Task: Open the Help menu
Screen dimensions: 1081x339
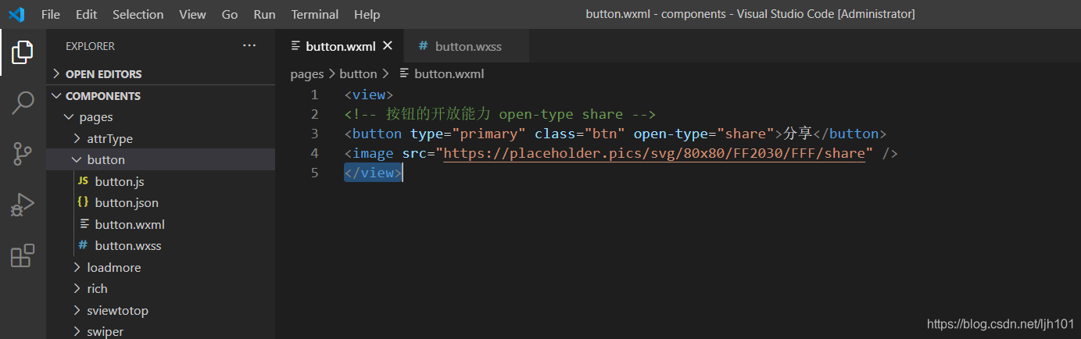Action: (x=367, y=14)
